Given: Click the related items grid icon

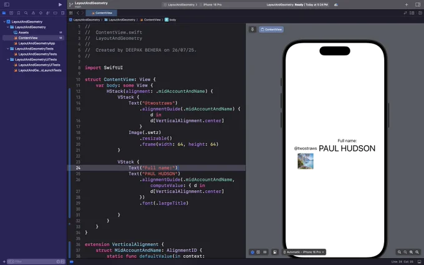Looking at the screenshot, I should click(x=71, y=13).
